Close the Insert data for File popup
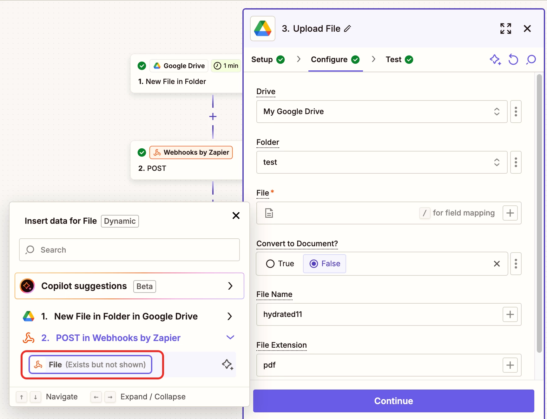 pos(236,216)
